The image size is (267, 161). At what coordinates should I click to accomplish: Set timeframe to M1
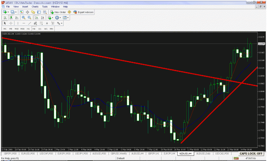point(5,29)
